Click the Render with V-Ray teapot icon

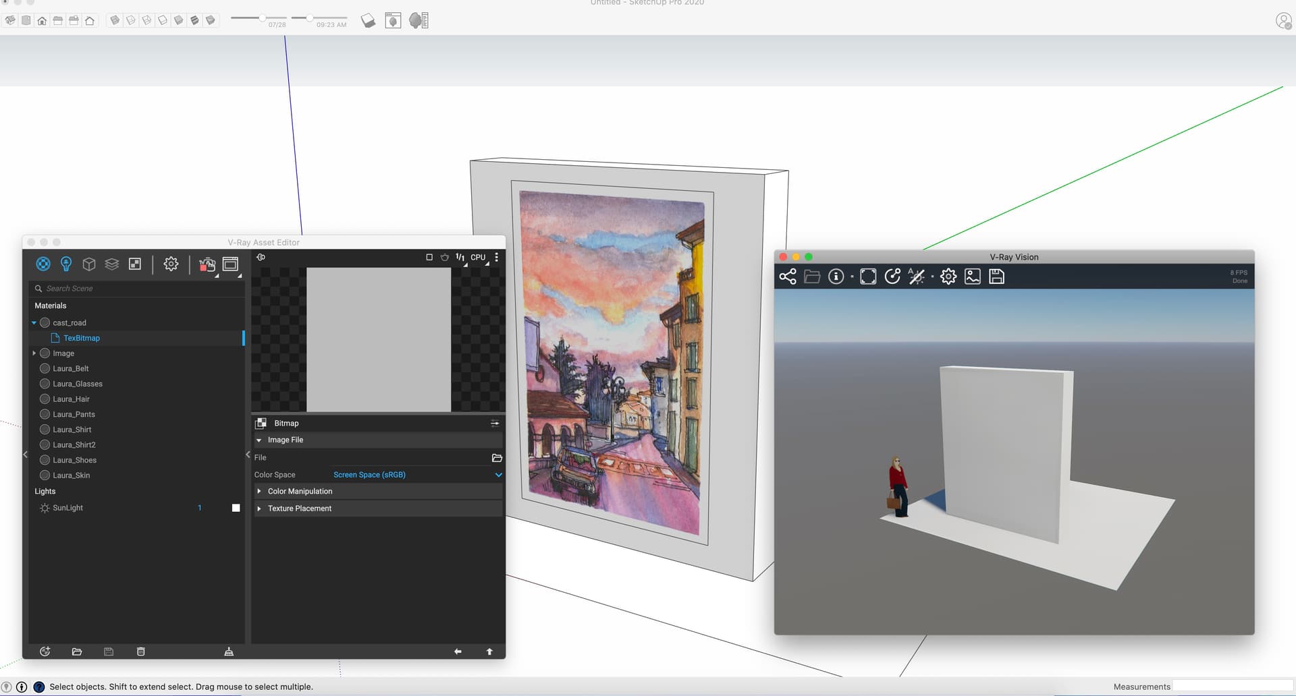[207, 264]
